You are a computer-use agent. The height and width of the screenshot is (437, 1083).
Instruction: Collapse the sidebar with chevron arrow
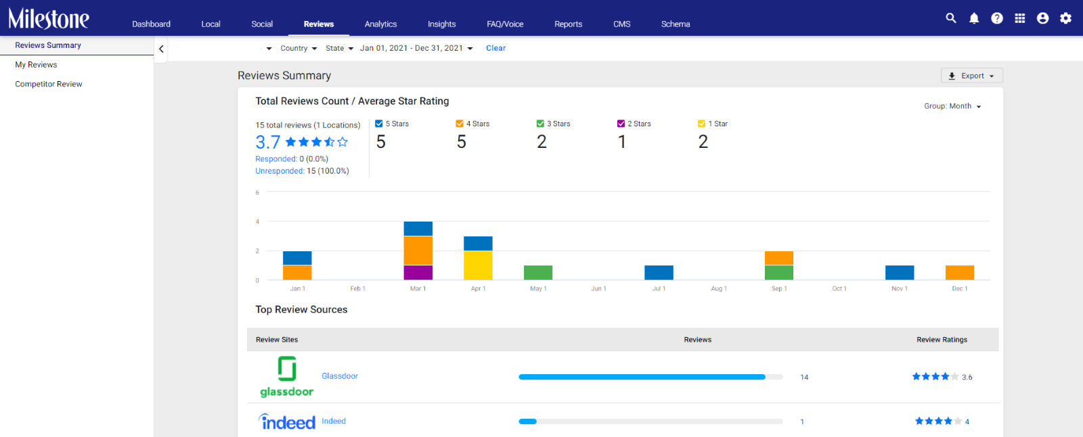tap(161, 49)
